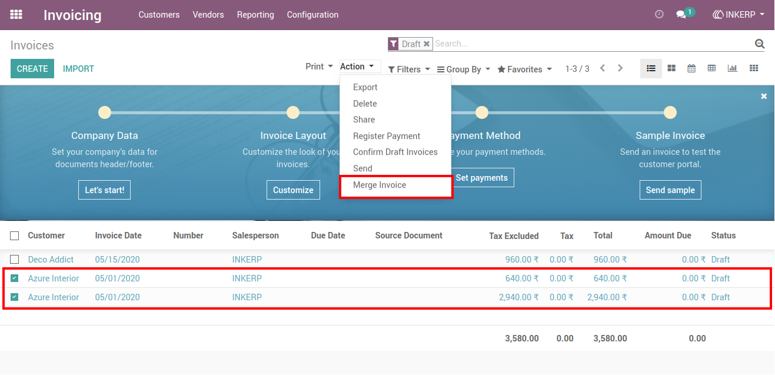Toggle the select-all header checkbox
Viewport: 775px width, 375px height.
pyautogui.click(x=15, y=235)
